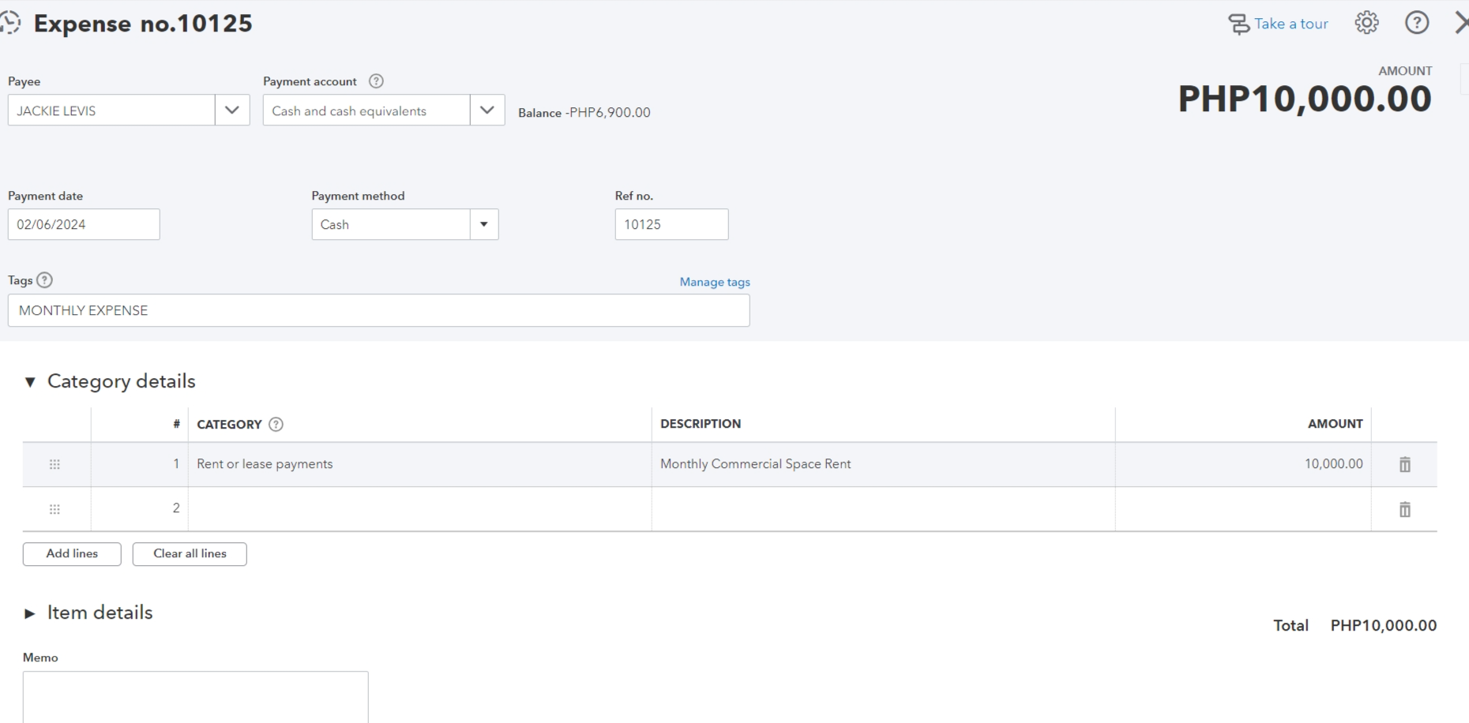1469x723 pixels.
Task: Click the empty description cell in line 2
Action: 883,509
